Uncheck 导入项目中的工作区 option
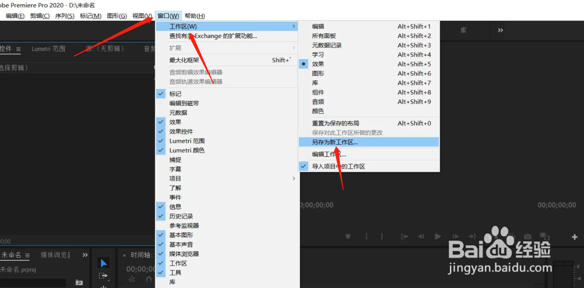The width and height of the screenshot is (584, 288). (x=303, y=166)
